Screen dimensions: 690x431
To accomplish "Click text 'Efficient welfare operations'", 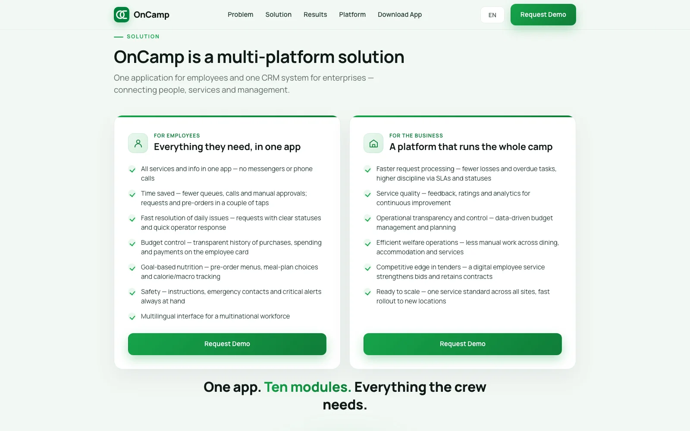I will [x=467, y=247].
